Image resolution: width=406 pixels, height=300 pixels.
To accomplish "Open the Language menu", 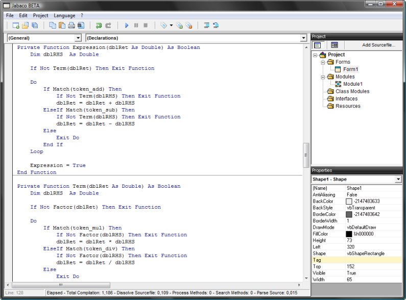I will 64,15.
